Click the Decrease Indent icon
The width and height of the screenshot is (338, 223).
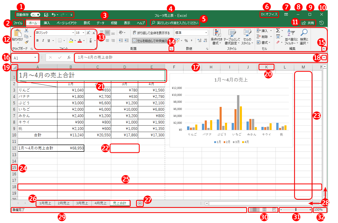tap(120, 40)
